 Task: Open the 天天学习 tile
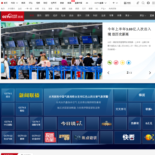pos(121,109)
